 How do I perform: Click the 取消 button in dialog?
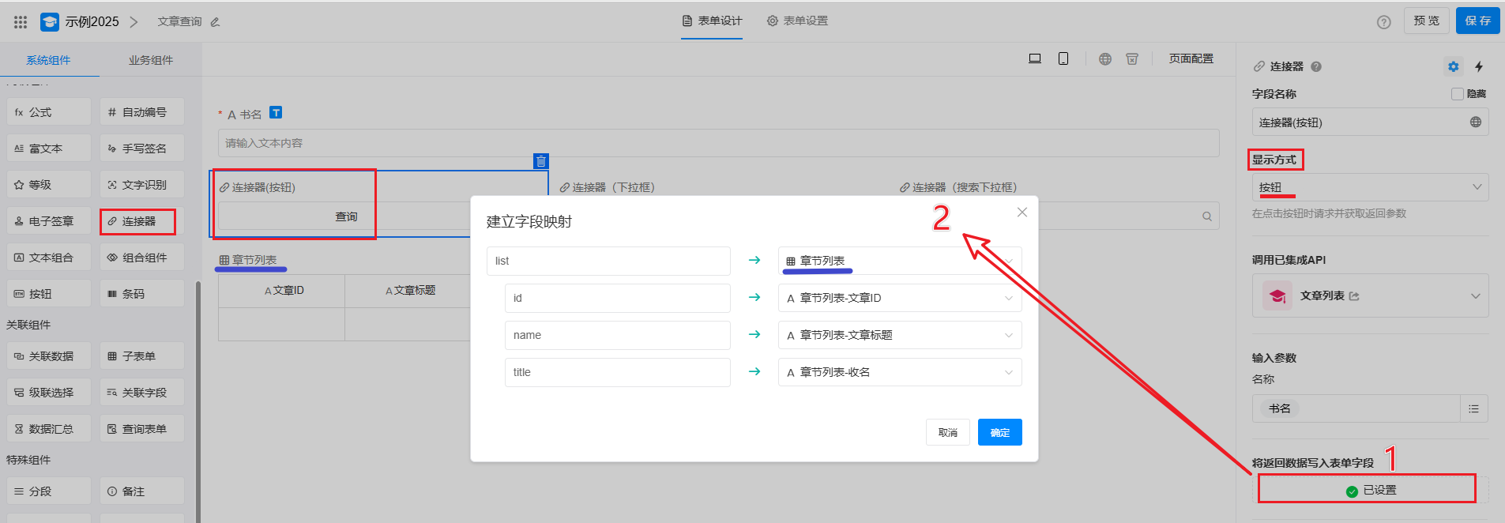tap(947, 432)
